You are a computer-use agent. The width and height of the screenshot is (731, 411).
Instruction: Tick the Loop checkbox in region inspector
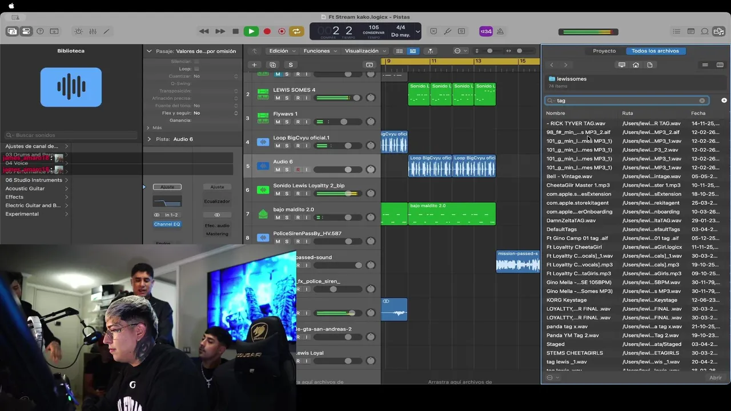[x=196, y=68]
